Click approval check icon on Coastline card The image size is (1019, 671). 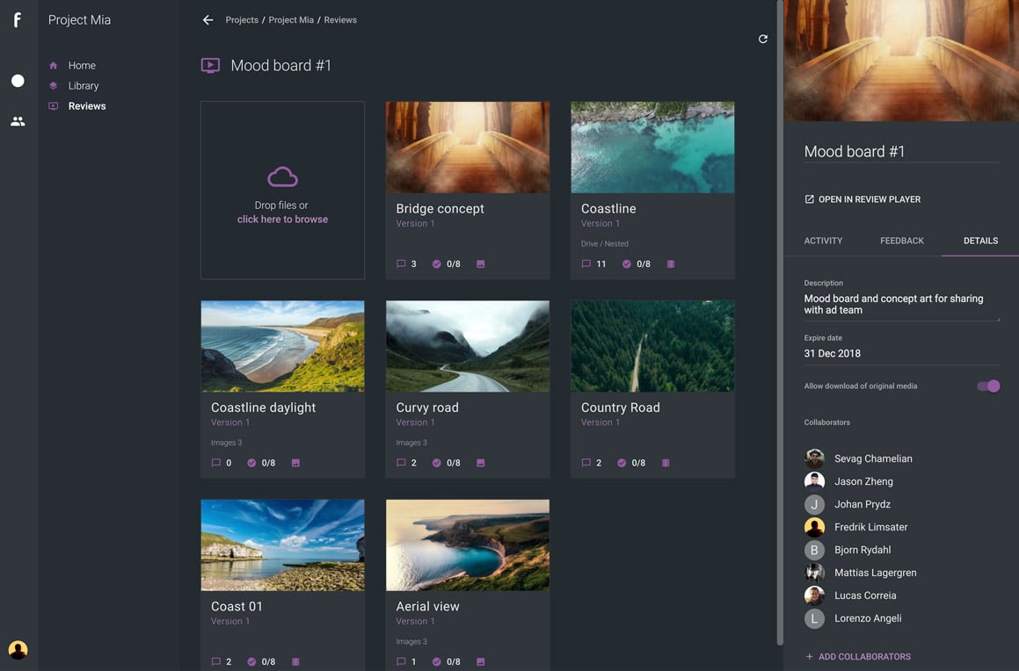coord(627,264)
